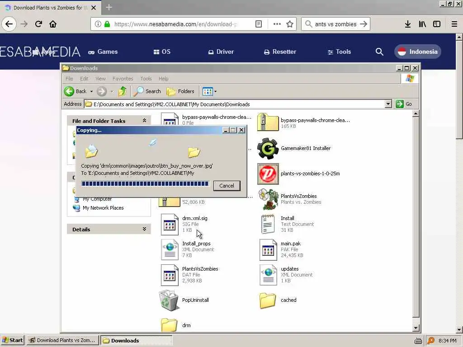Screen dimensions: 463x347
Task: Select the Install text document icon
Action: click(x=268, y=224)
